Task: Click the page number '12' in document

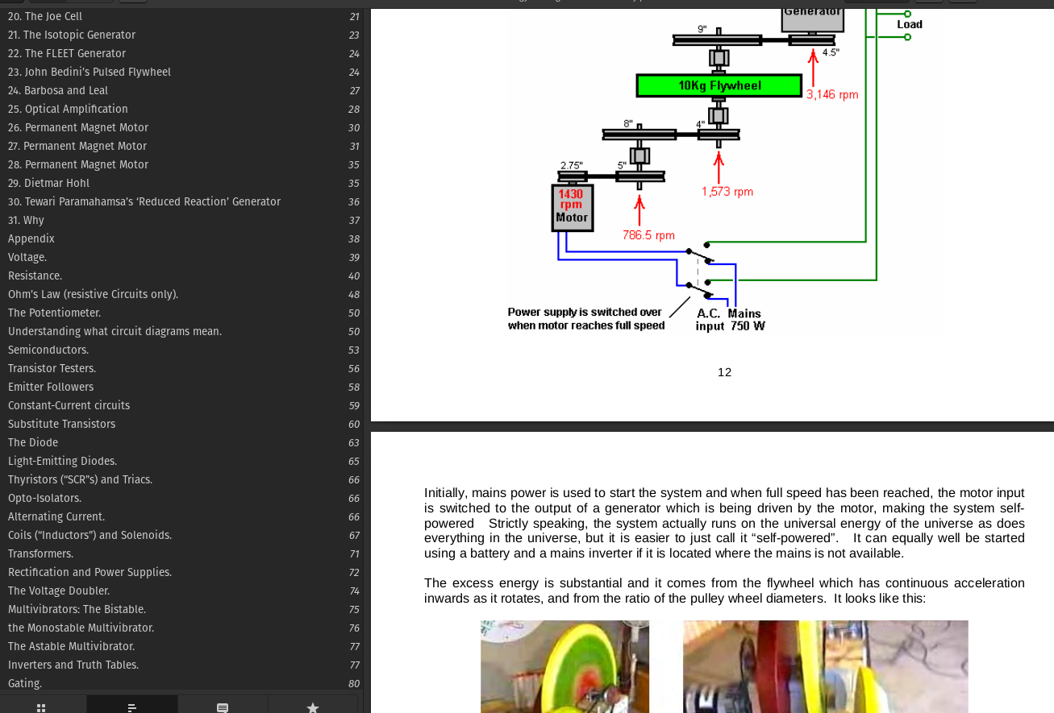Action: 724,372
